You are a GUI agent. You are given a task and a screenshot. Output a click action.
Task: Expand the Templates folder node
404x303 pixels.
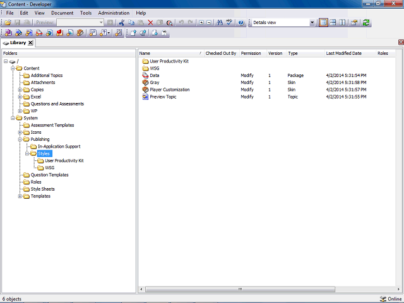coord(20,196)
